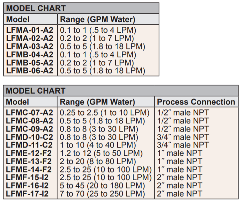
Task: Click the LFMC-07-A2 model name
Action: click(30, 112)
